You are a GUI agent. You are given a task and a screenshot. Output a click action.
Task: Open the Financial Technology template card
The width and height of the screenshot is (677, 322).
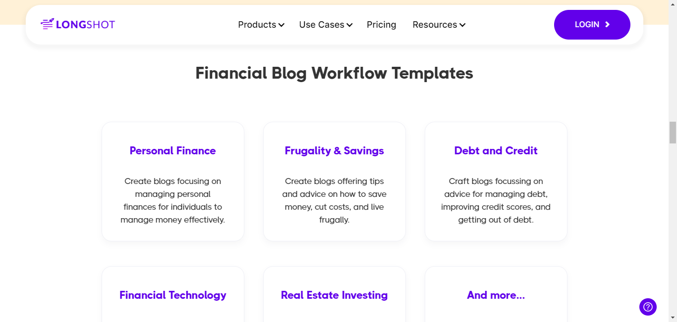(173, 294)
